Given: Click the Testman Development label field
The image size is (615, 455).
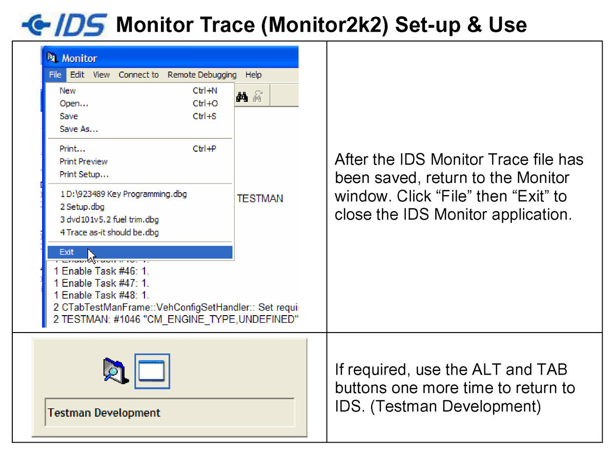Looking at the screenshot, I should [170, 412].
